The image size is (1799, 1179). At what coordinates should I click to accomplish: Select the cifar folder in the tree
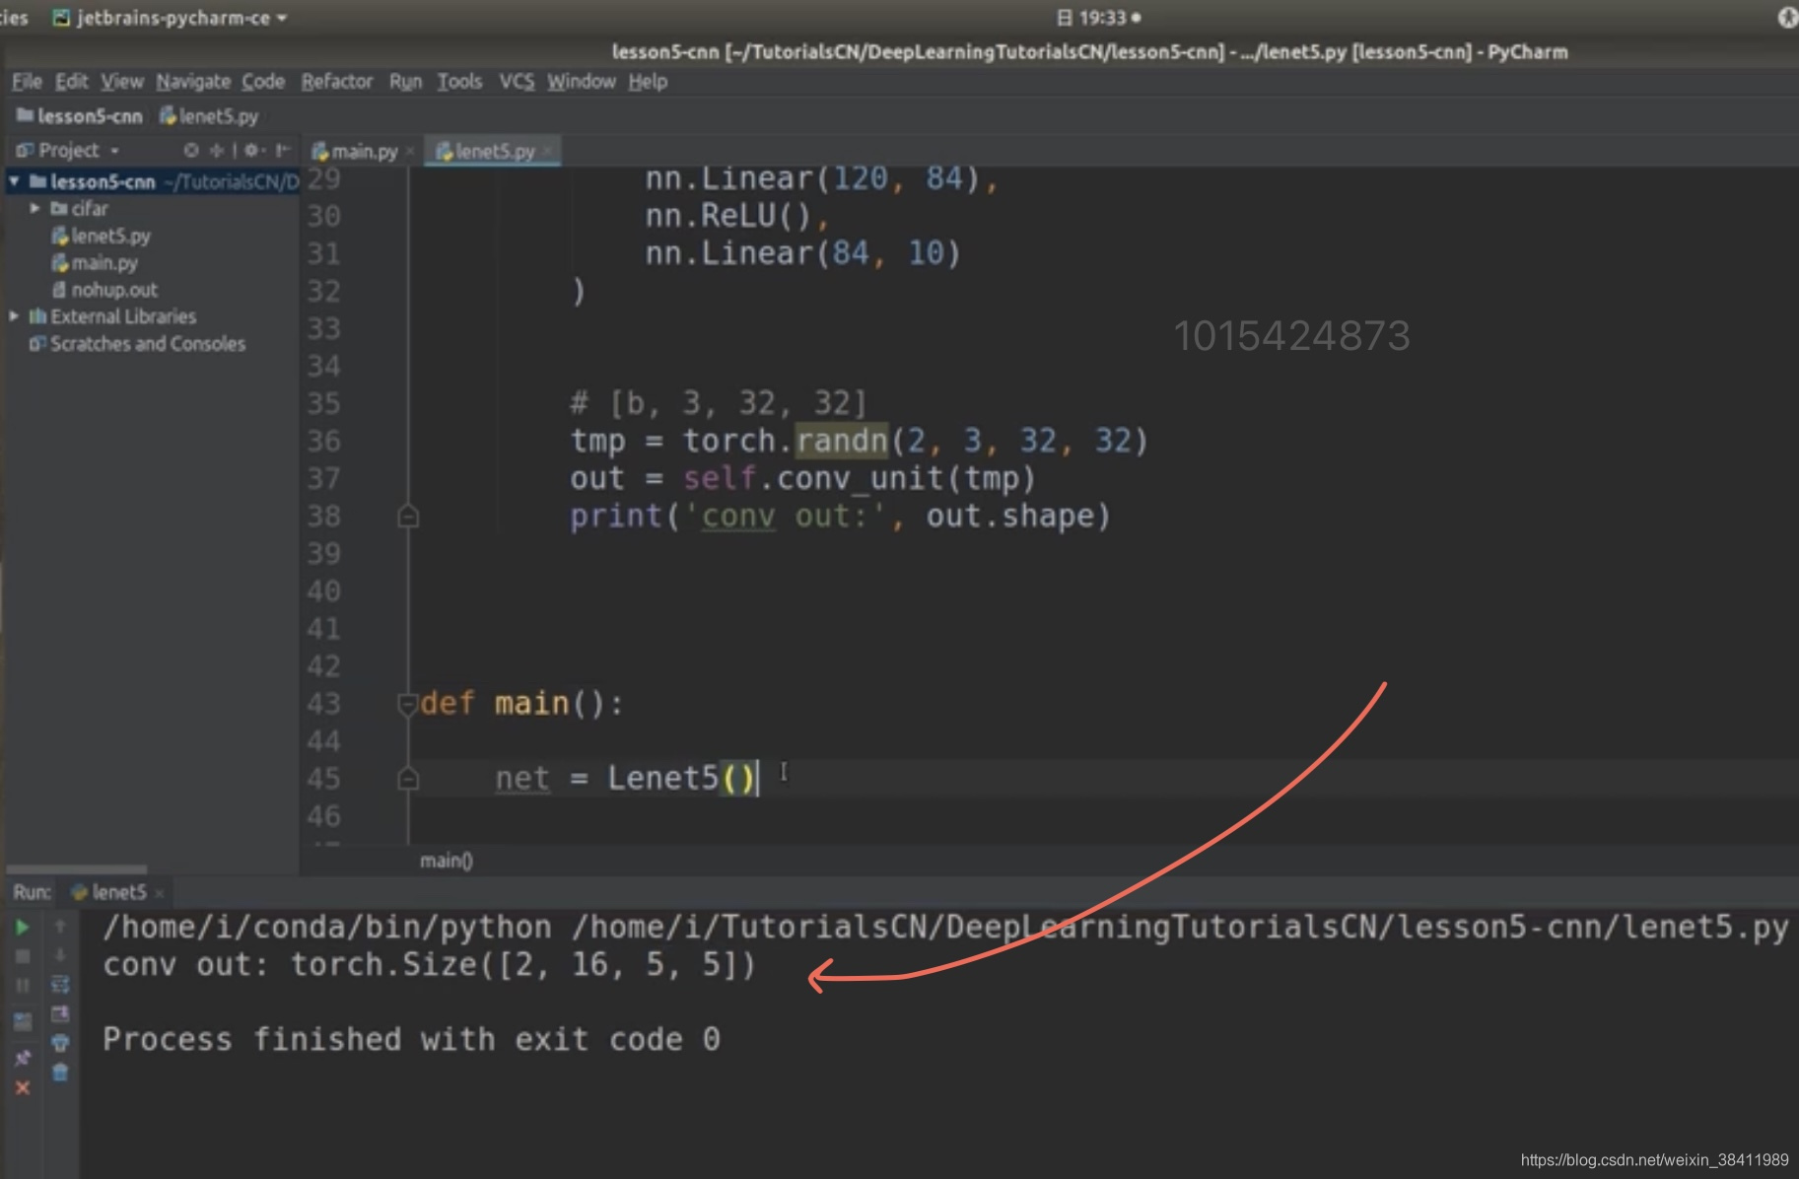point(79,208)
